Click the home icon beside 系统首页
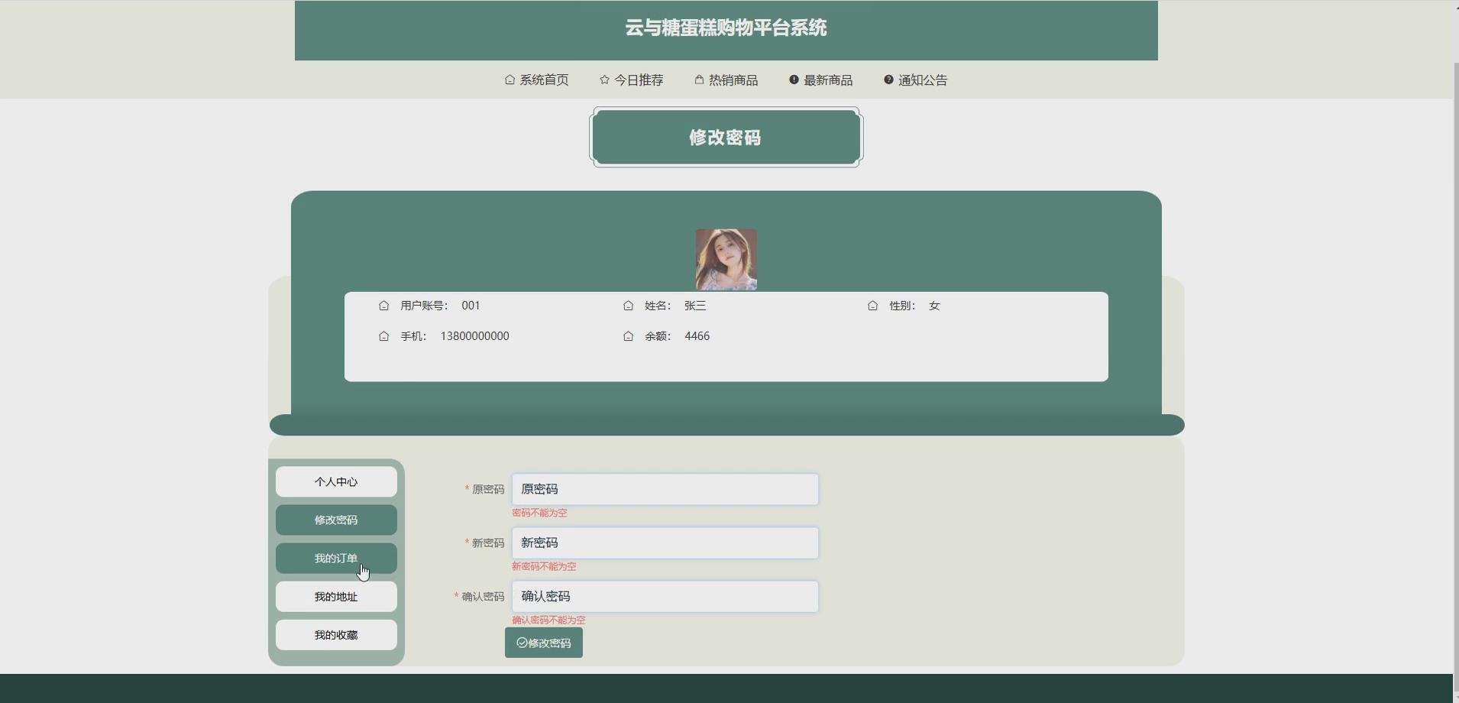 509,79
